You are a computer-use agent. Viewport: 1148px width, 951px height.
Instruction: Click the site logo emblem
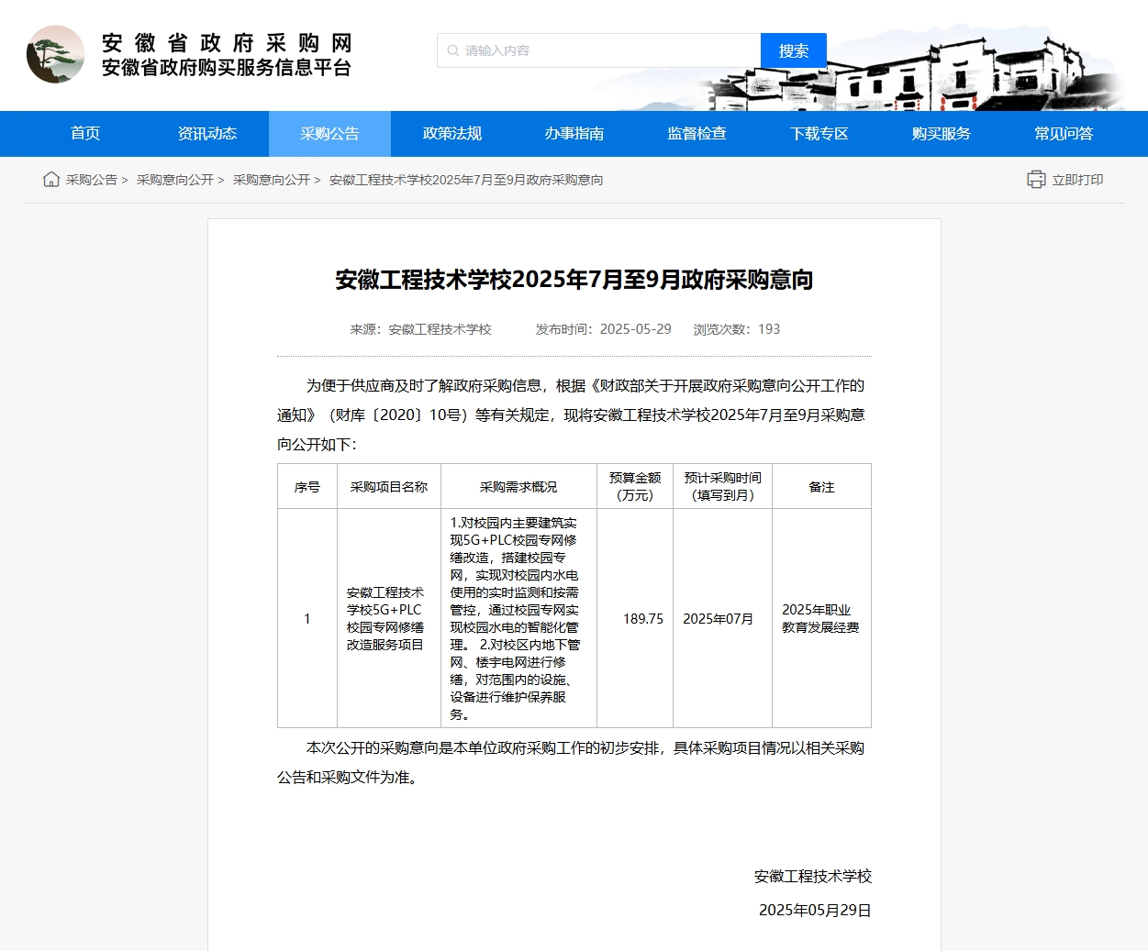[55, 54]
